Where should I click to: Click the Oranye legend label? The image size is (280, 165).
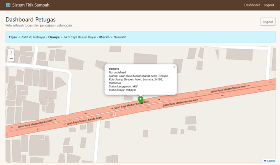pos(54,37)
